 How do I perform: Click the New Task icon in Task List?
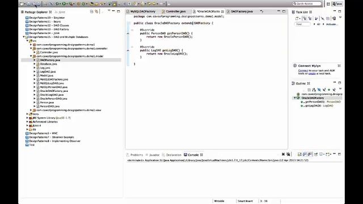point(297,19)
